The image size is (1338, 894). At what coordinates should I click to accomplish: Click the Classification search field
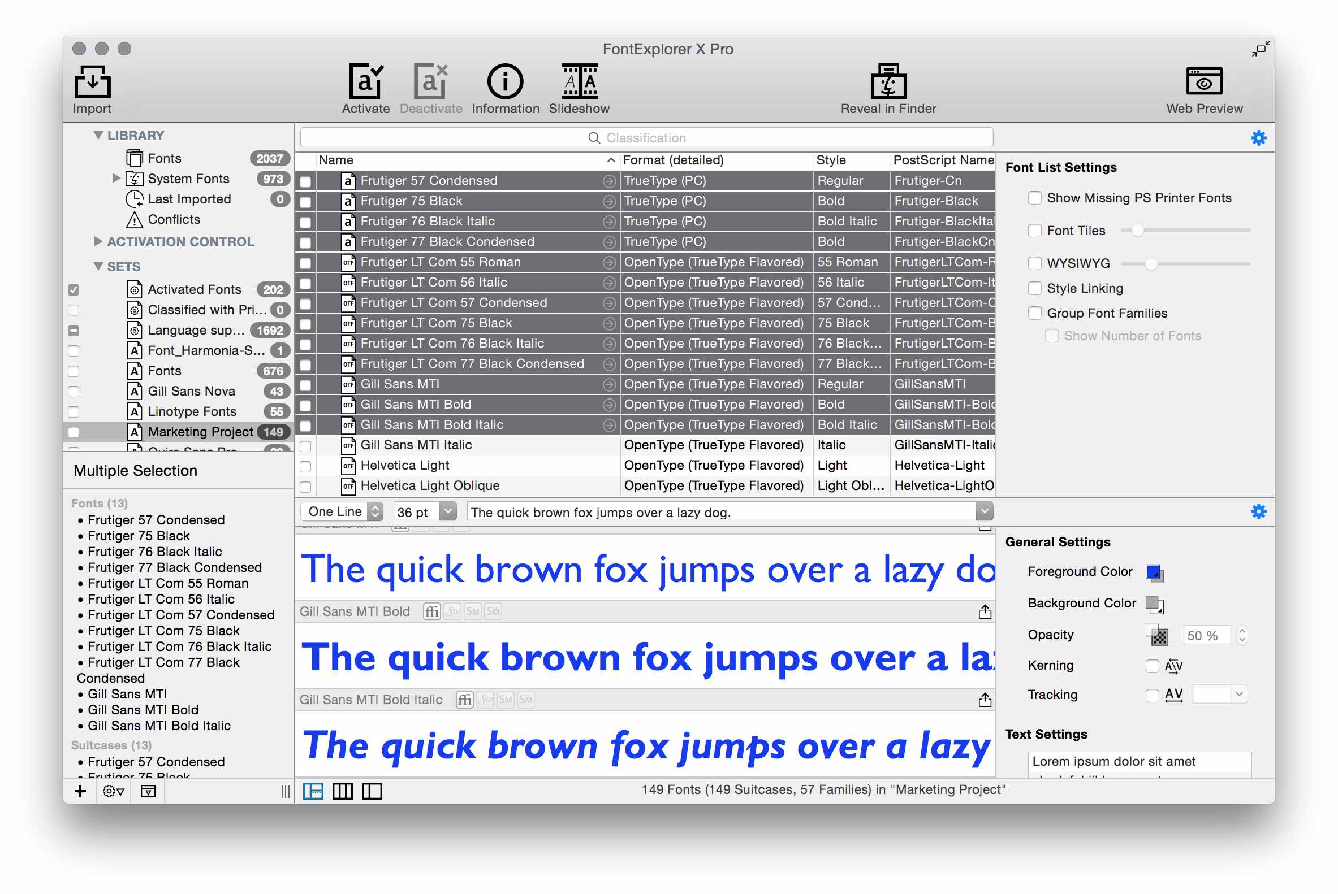[646, 138]
